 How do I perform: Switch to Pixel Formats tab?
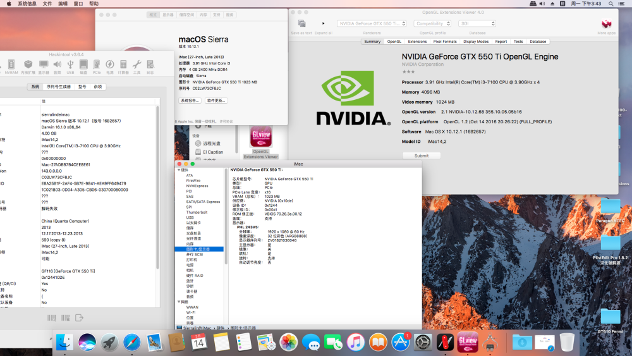445,42
